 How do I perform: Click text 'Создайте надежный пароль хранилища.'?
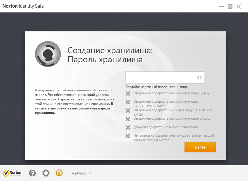pos(157,87)
